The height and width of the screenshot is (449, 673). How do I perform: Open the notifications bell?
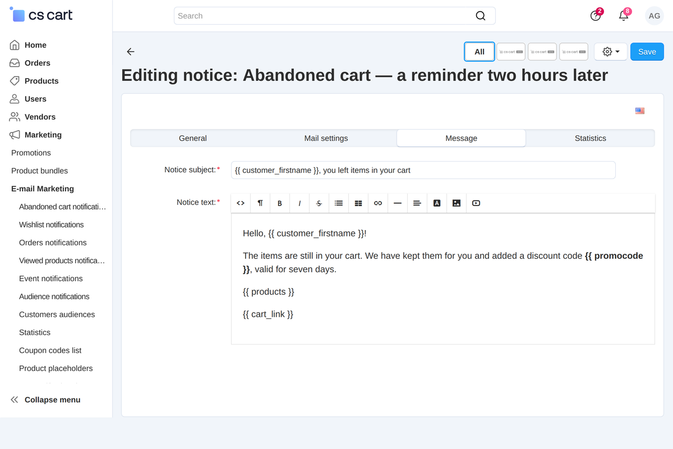[x=624, y=16]
